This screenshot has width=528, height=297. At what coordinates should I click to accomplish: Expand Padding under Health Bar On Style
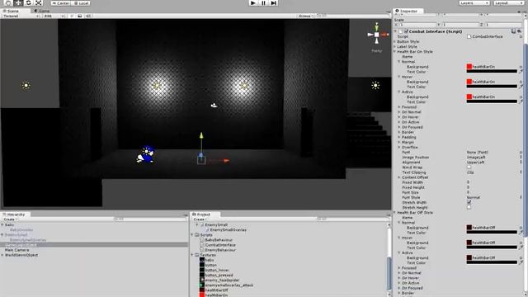(399, 137)
